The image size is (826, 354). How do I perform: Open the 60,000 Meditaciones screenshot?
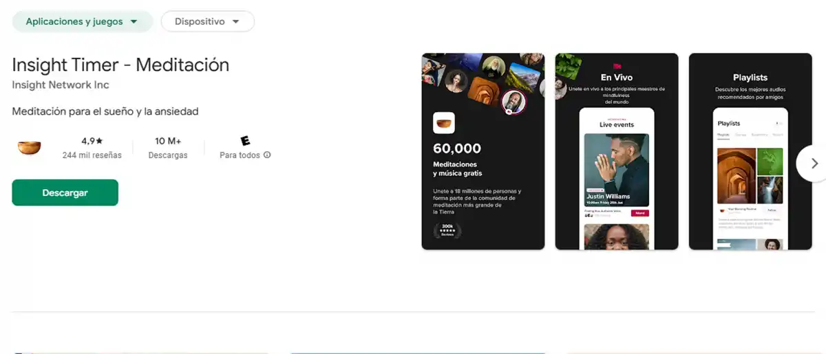point(483,151)
